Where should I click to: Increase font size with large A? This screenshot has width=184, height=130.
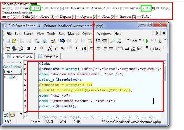(50, 49)
